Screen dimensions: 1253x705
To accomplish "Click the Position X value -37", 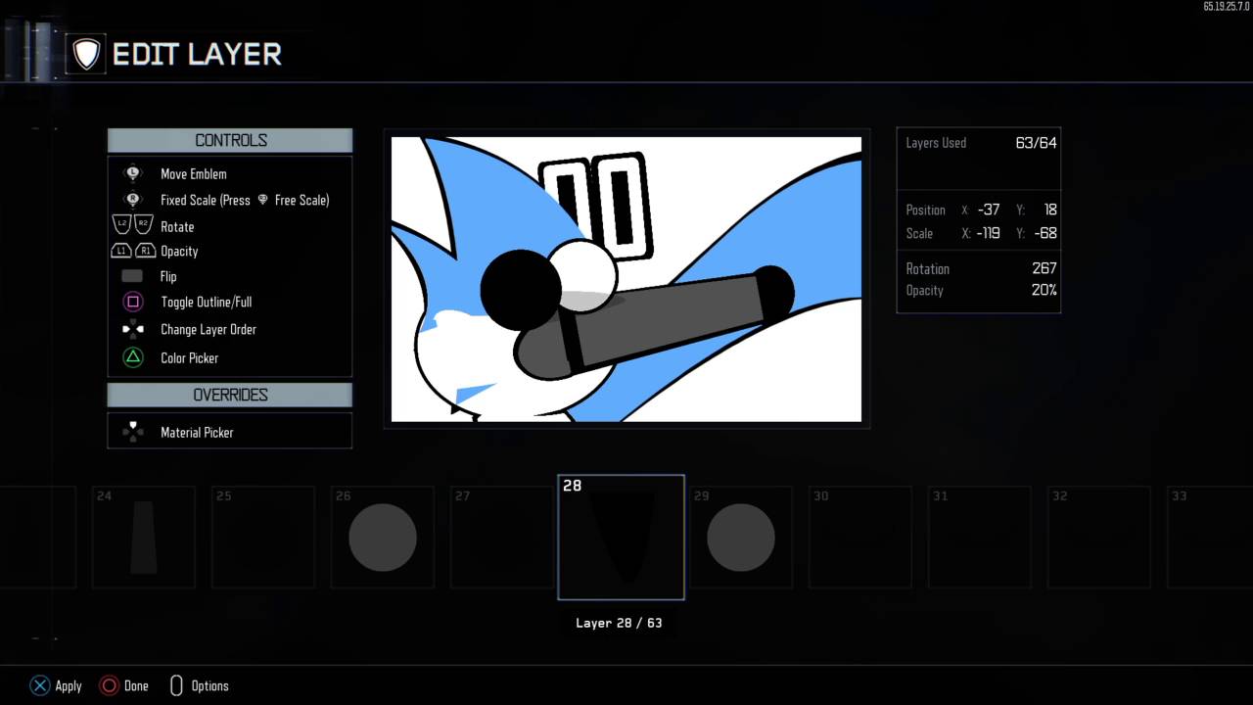I will (989, 210).
